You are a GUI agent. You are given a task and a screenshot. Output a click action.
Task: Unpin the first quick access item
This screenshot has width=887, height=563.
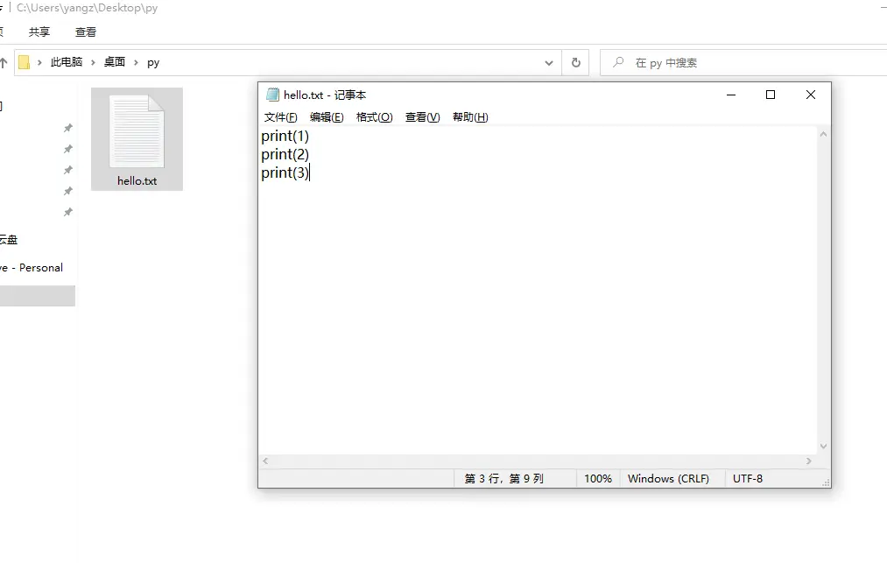[68, 128]
